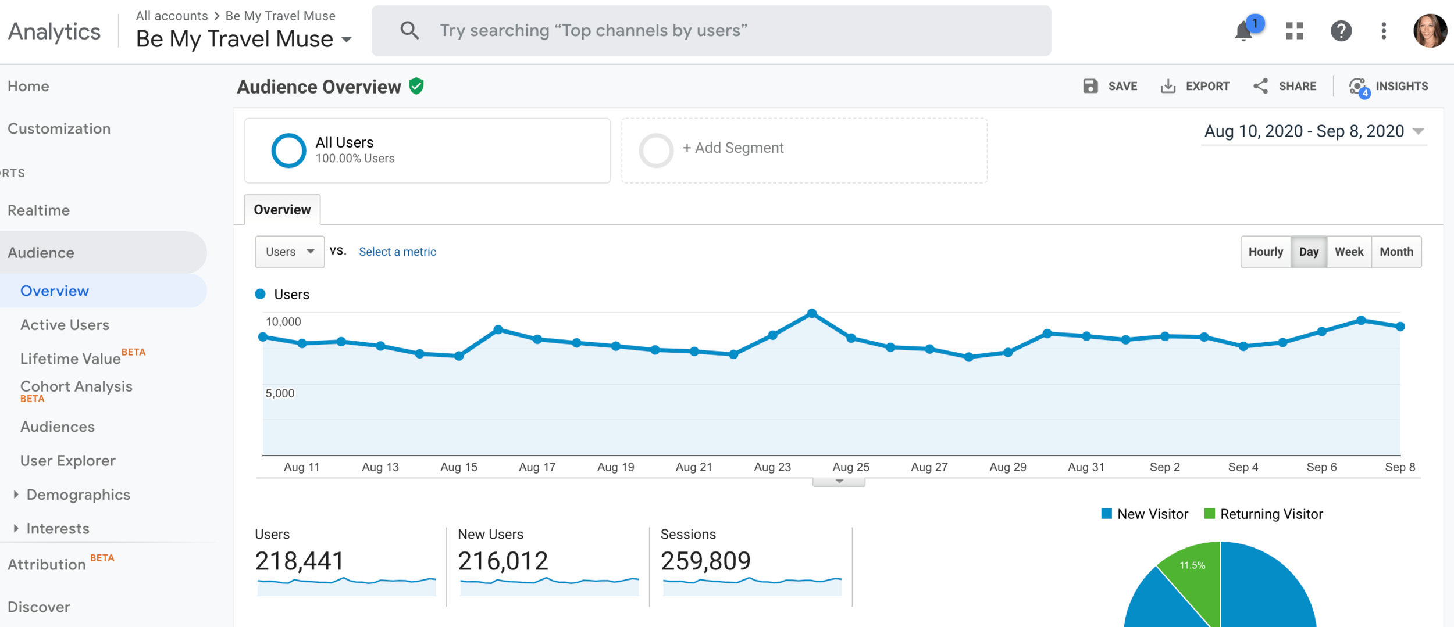Click the green verified shield badge
The height and width of the screenshot is (627, 1454).
(x=416, y=86)
